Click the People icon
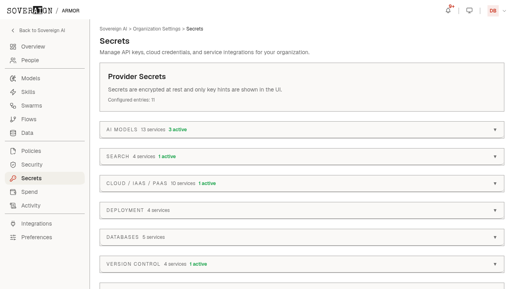 point(13,60)
